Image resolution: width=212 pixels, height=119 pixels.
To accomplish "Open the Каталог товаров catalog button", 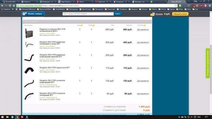I will click(x=33, y=14).
